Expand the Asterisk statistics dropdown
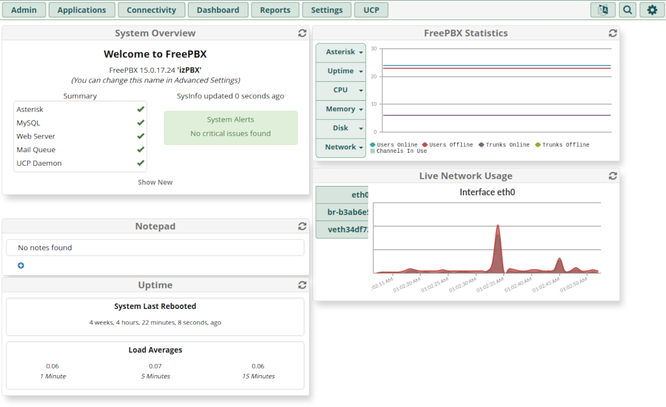The image size is (666, 407). pyautogui.click(x=341, y=52)
